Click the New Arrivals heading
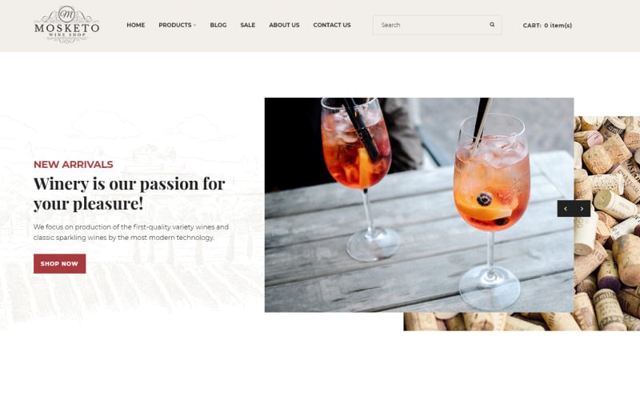 pos(73,165)
